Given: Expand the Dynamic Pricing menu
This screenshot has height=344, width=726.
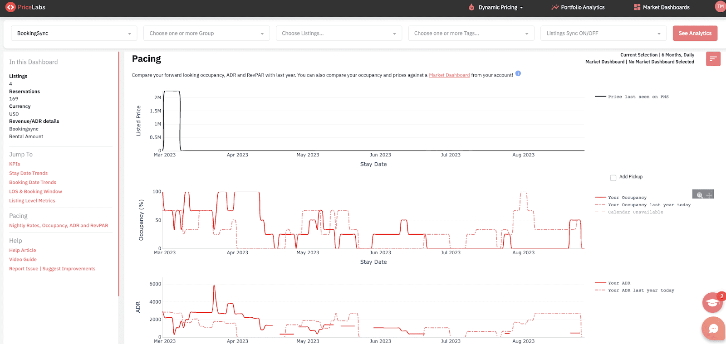Looking at the screenshot, I should point(500,7).
